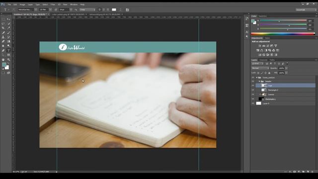
Task: Open the Image menu
Action: [22, 4]
